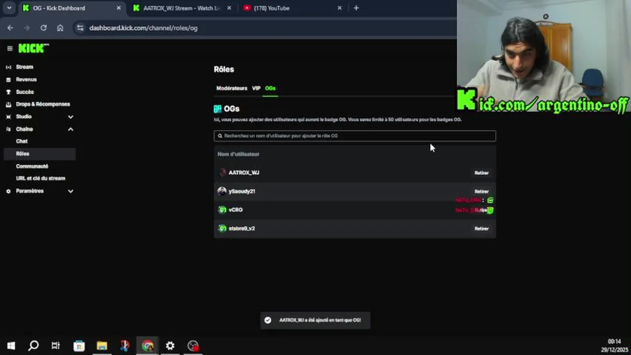Remove ySaoudy21 from OGs
The height and width of the screenshot is (355, 631).
(x=481, y=191)
